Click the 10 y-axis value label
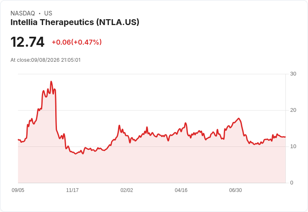Image resolution: width=308 pixels, height=212 pixels. [x=293, y=146]
